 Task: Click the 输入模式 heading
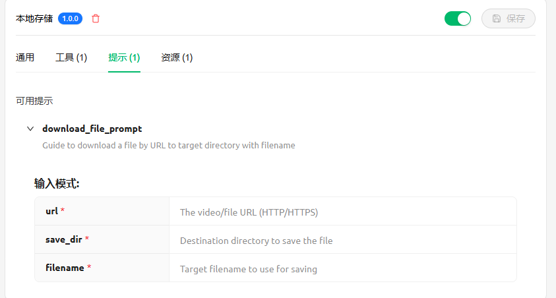pos(57,183)
